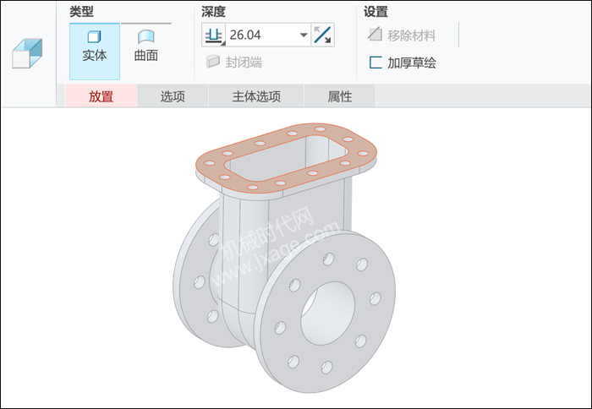The height and width of the screenshot is (409, 592).
Task: Flip the extrude depth direction
Action: pos(323,35)
